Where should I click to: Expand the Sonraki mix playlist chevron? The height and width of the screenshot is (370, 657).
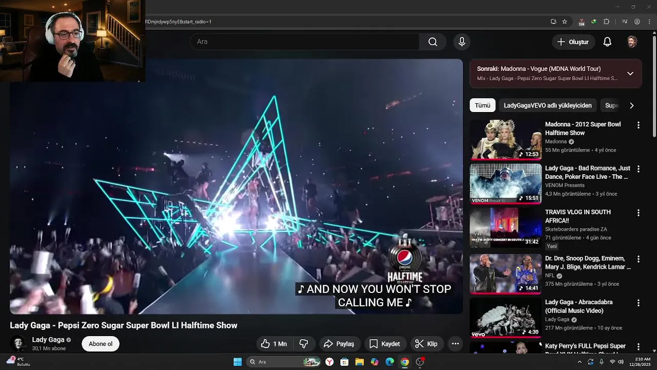click(x=630, y=73)
